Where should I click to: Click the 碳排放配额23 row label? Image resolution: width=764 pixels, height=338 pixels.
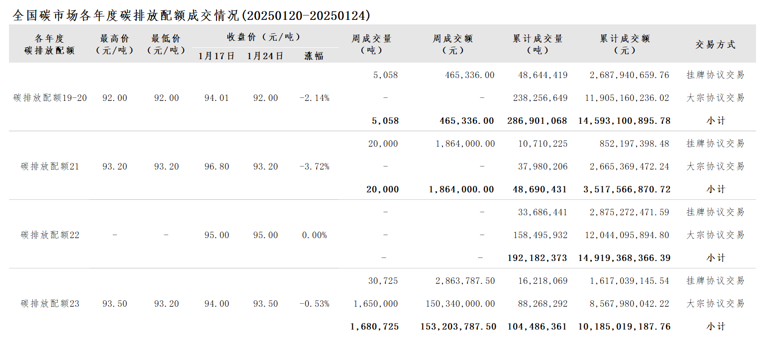[x=50, y=304]
